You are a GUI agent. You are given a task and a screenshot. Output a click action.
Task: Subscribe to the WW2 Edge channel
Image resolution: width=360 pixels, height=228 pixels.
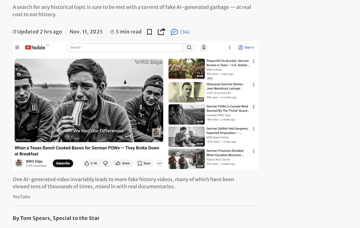[x=63, y=163]
